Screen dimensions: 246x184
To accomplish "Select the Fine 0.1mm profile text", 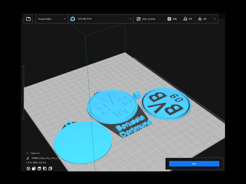I will tap(149, 19).
